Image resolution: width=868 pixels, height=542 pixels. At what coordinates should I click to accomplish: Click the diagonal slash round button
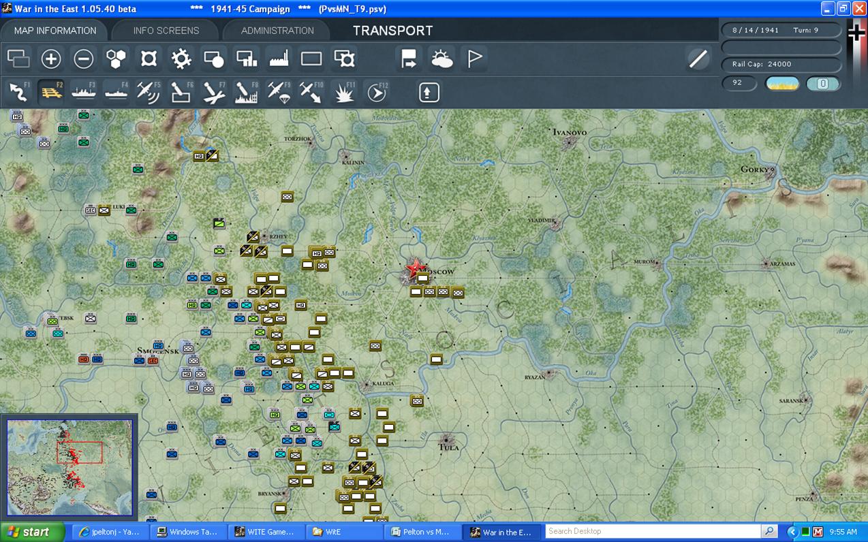tap(698, 59)
